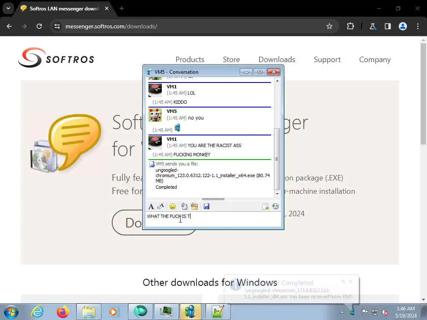Click the 'KIDDO' message text

180,102
